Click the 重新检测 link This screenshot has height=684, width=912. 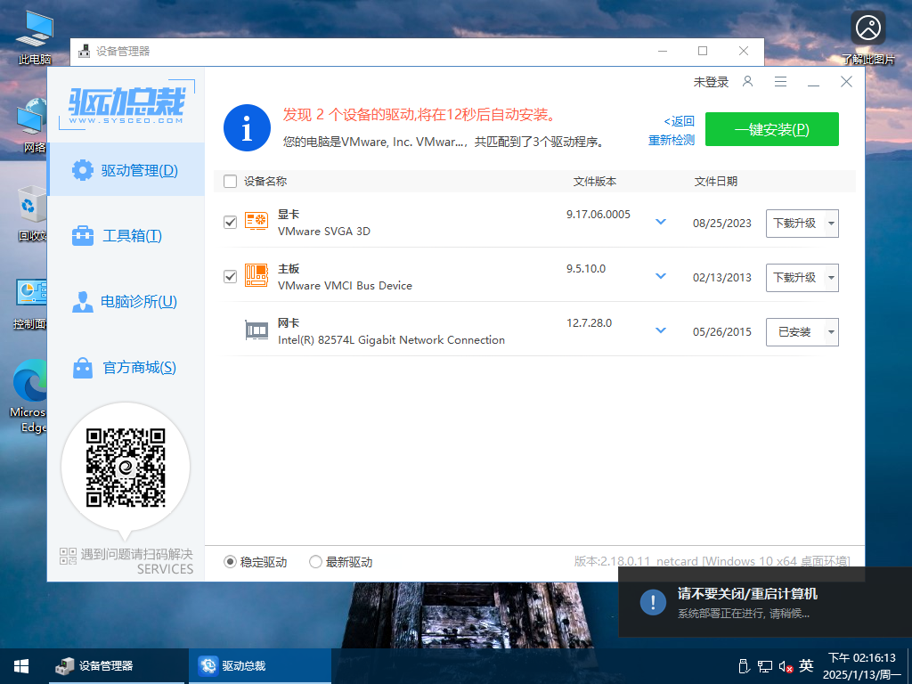click(672, 140)
